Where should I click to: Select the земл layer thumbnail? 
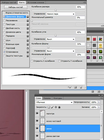tap(42, 128)
